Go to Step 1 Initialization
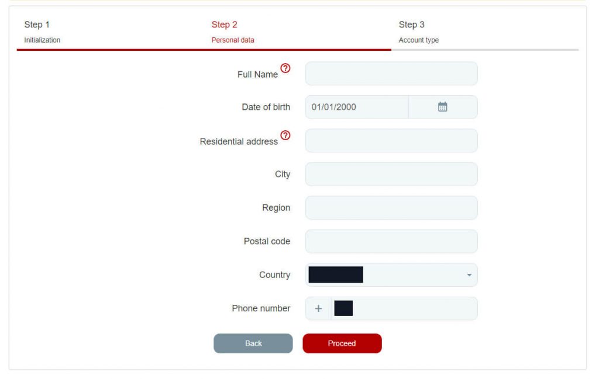Screen dimensions: 599x379 point(42,32)
